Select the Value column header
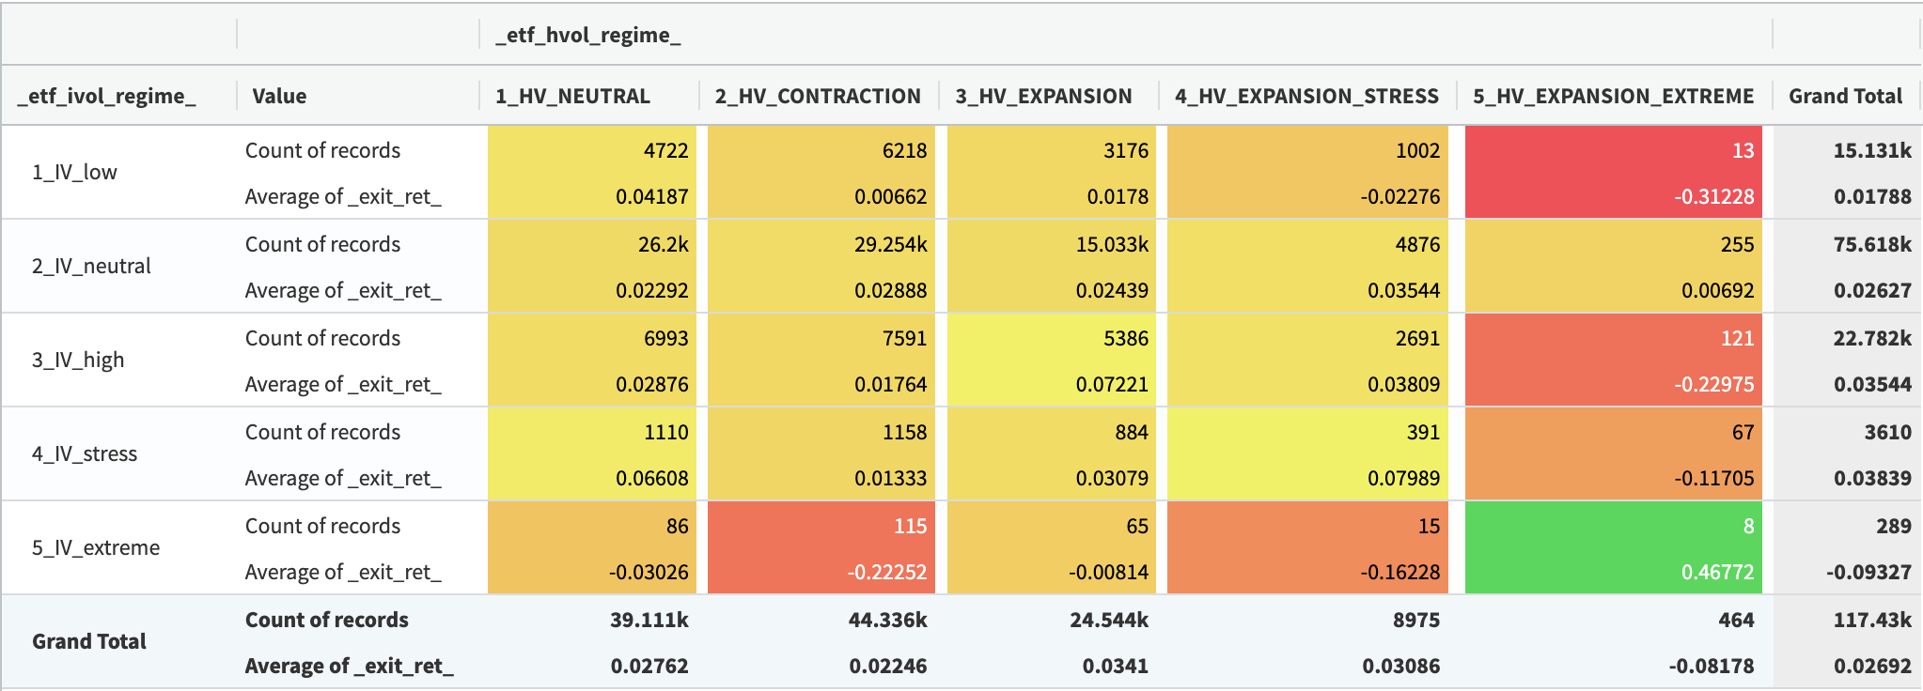 pyautogui.click(x=279, y=96)
